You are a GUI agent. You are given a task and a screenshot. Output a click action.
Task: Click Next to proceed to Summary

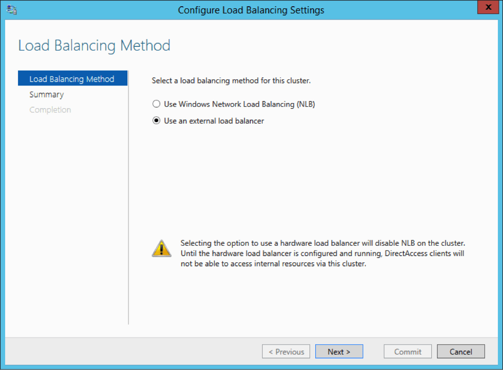(339, 351)
